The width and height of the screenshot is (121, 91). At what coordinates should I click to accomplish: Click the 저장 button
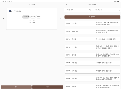point(48,87)
